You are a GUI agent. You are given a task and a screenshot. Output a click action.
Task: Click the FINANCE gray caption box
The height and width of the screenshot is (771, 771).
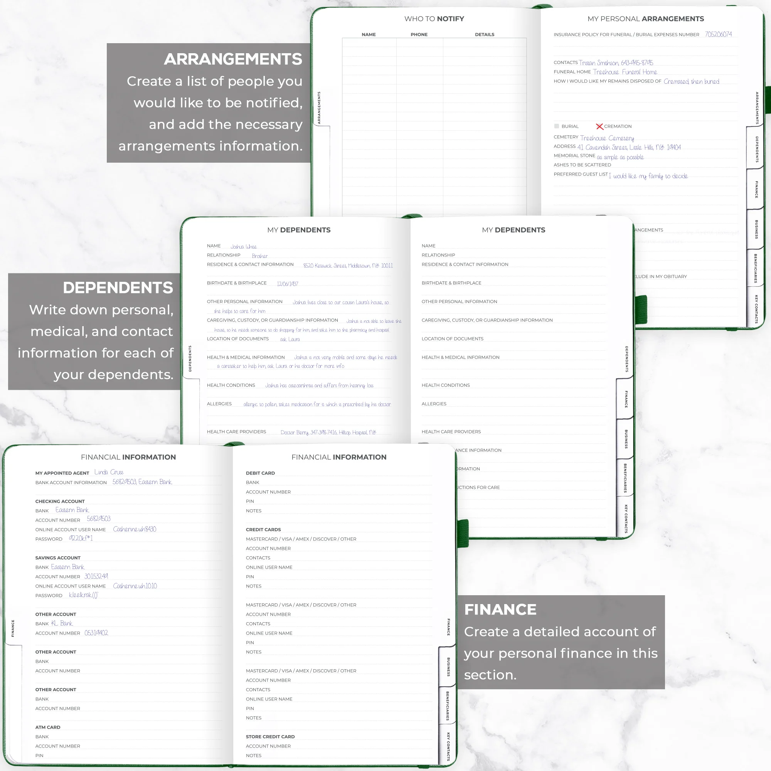[x=561, y=642]
